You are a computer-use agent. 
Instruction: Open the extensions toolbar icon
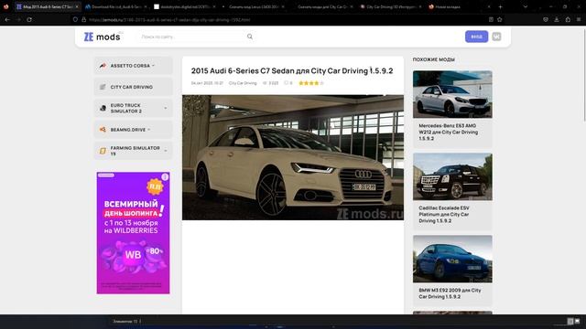[x=568, y=19]
